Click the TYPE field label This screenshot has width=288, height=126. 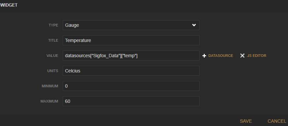coord(54,25)
